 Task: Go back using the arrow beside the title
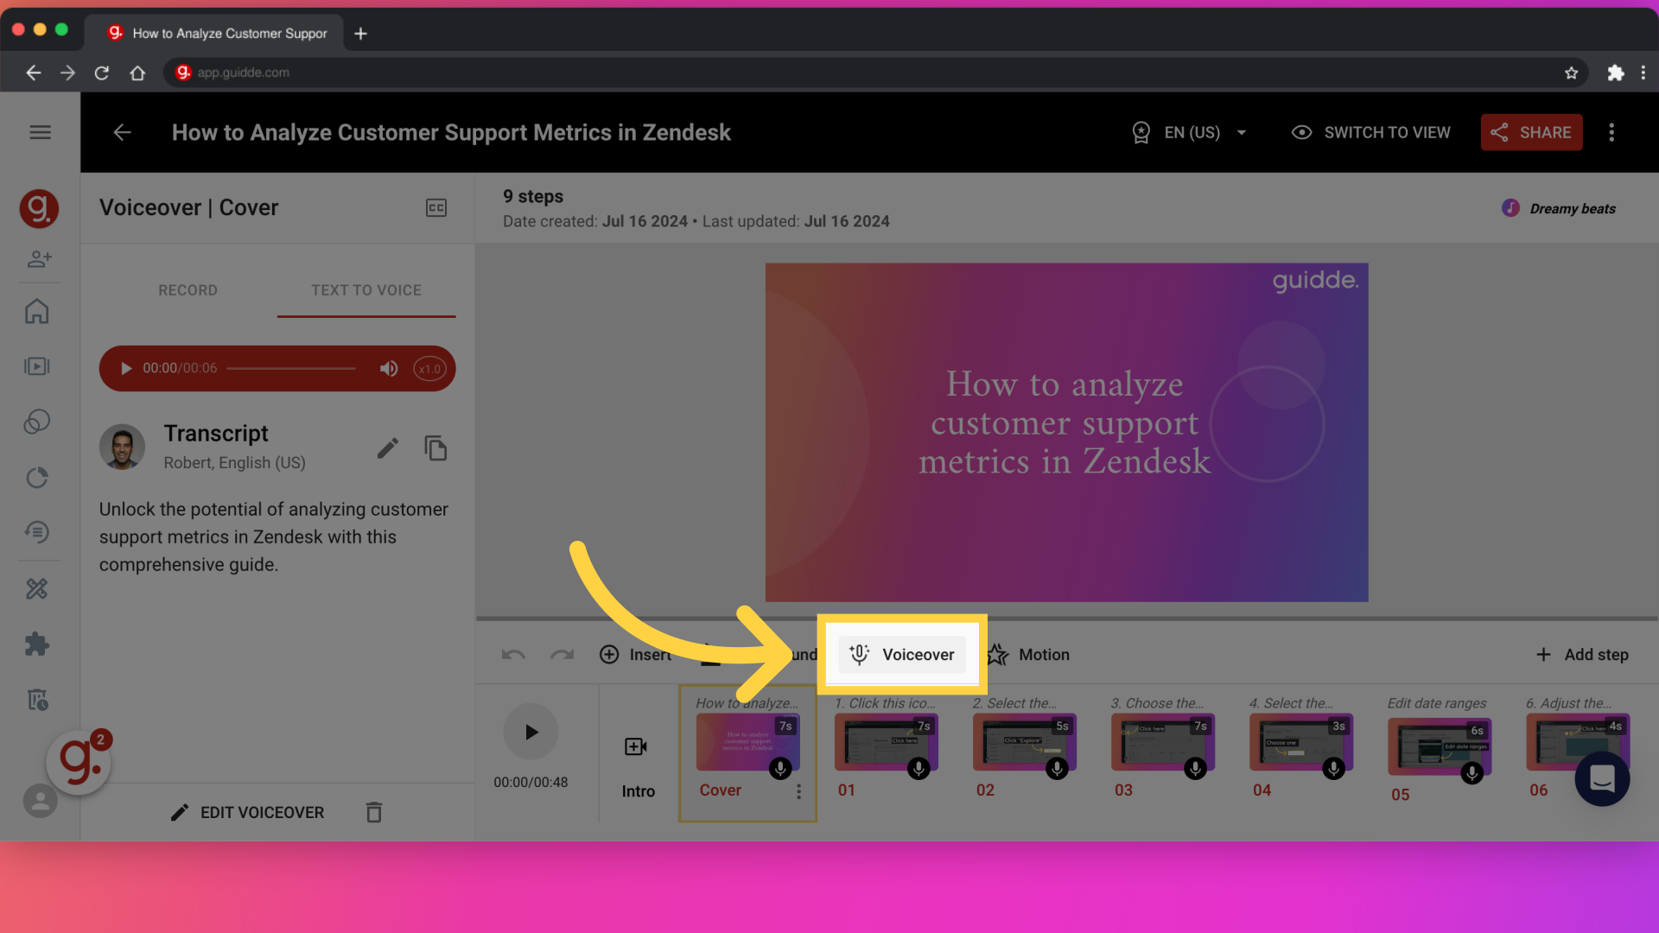click(x=123, y=132)
